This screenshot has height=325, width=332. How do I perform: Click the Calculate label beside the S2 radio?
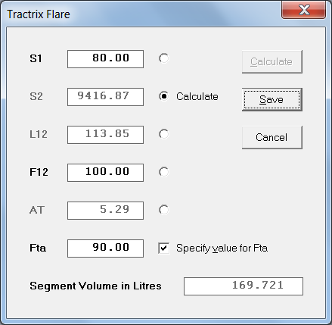[197, 96]
